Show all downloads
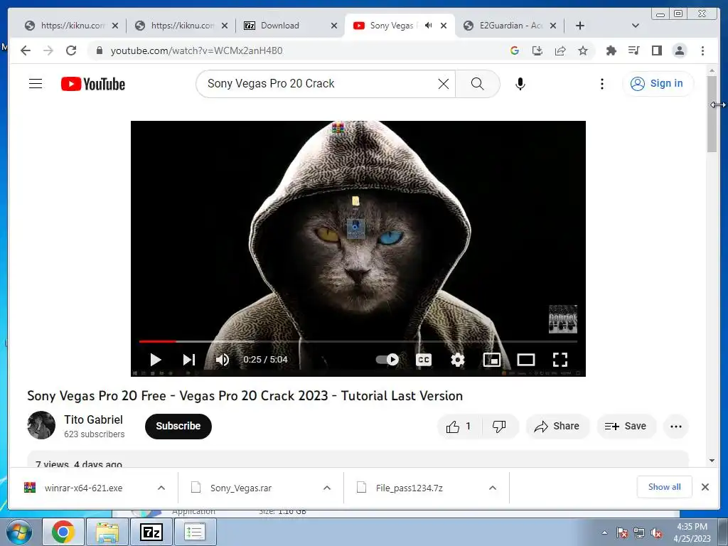The image size is (728, 546). (665, 487)
